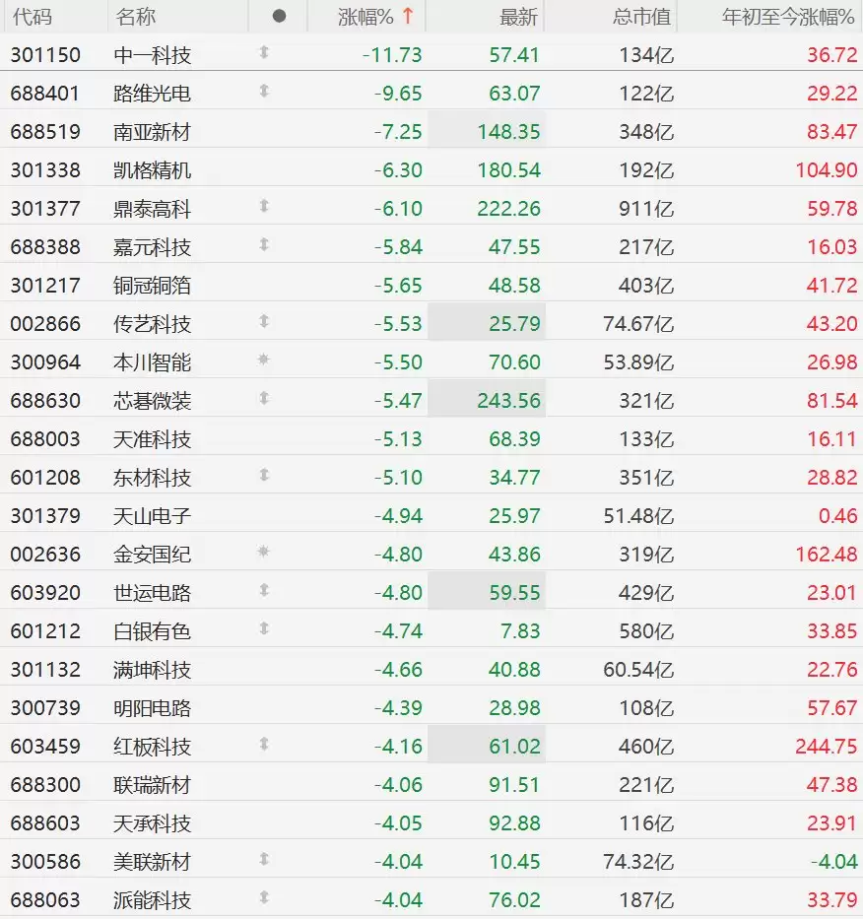The height and width of the screenshot is (919, 863).
Task: Sort the list by 涨幅% column
Action: coord(365,17)
